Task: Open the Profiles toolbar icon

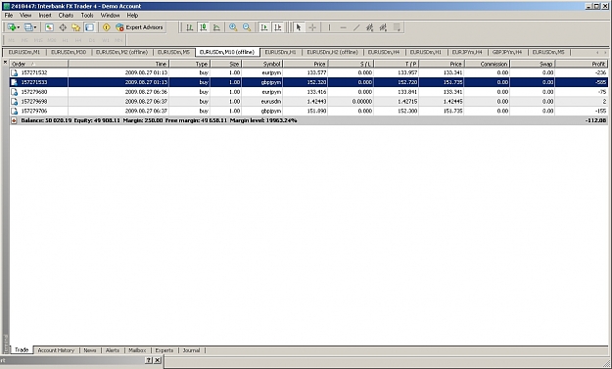Action: point(28,27)
